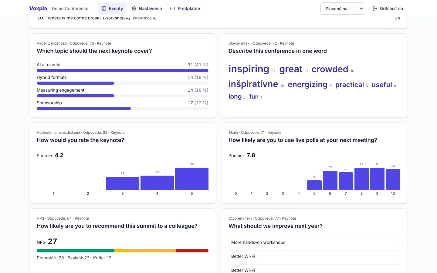Click the Measuring engagement option label
Screen dimensions: 437x273
61,90
